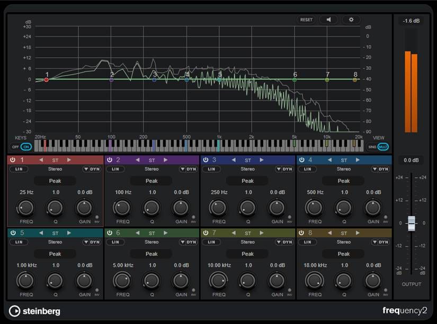437x324 pixels.
Task: Click band 3 GAIN knob
Action: point(277,208)
